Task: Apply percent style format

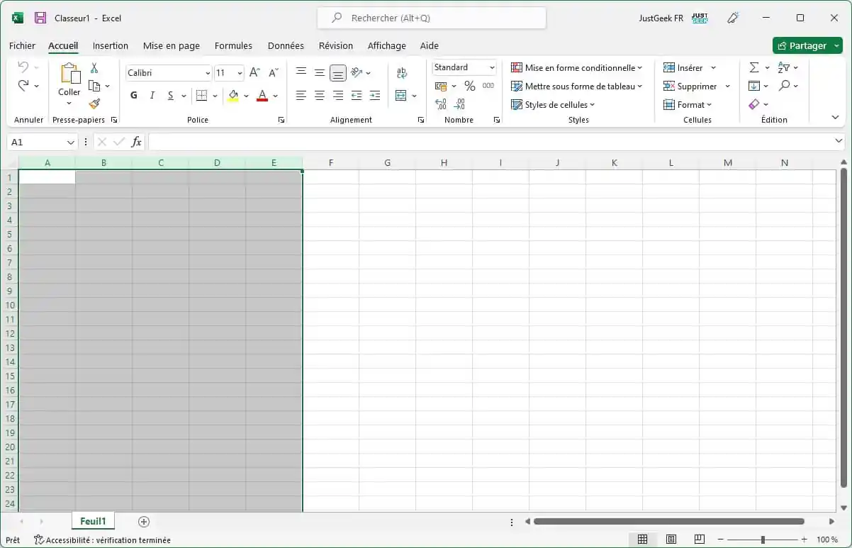Action: click(x=469, y=86)
